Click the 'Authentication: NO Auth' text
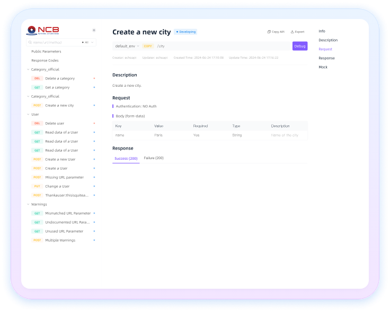Screen dimensions: 390x312 pyautogui.click(x=136, y=106)
